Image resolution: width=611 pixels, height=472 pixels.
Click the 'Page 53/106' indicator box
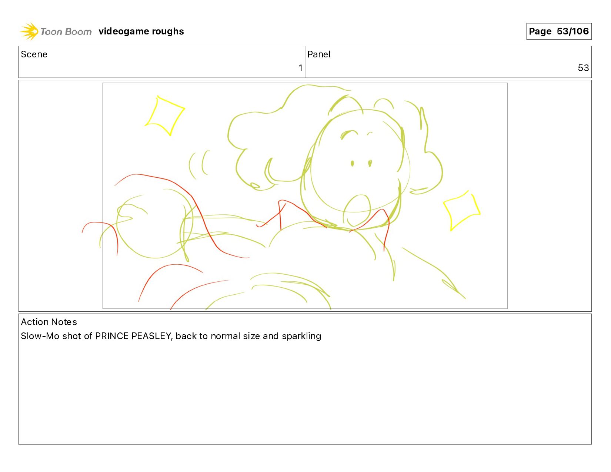click(558, 31)
